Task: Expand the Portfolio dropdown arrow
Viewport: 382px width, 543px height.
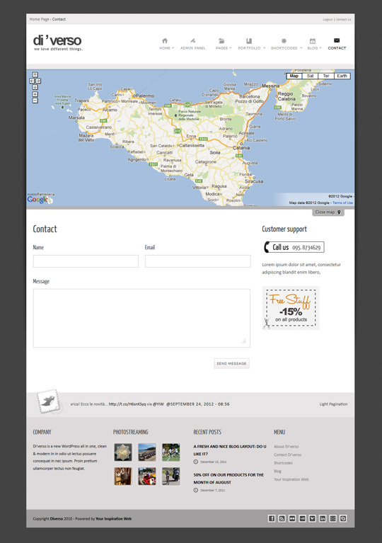Action: point(265,48)
